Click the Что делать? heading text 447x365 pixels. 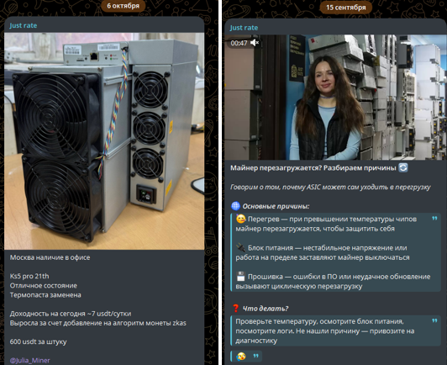point(266,309)
